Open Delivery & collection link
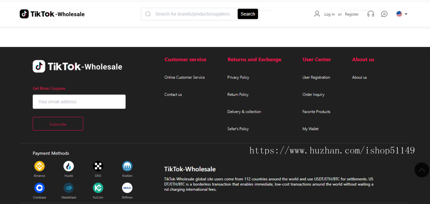The width and height of the screenshot is (430, 204). (x=244, y=112)
